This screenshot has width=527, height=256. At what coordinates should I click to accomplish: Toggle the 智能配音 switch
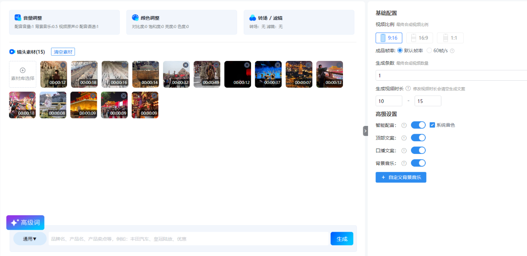[x=418, y=125]
